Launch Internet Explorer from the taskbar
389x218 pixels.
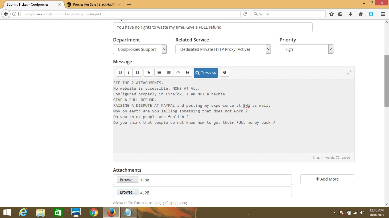pyautogui.click(x=23, y=212)
